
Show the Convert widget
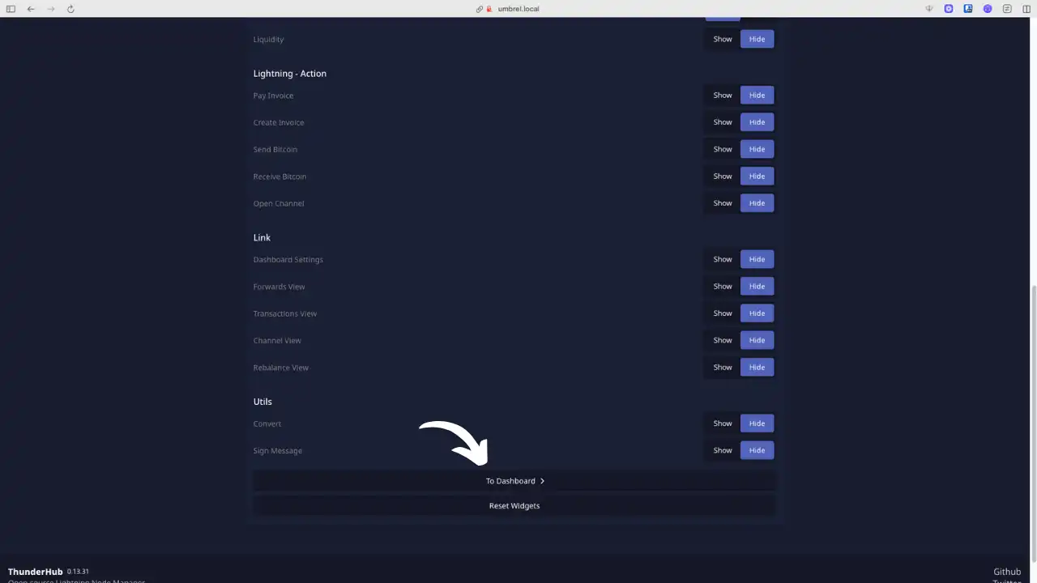[x=723, y=423]
